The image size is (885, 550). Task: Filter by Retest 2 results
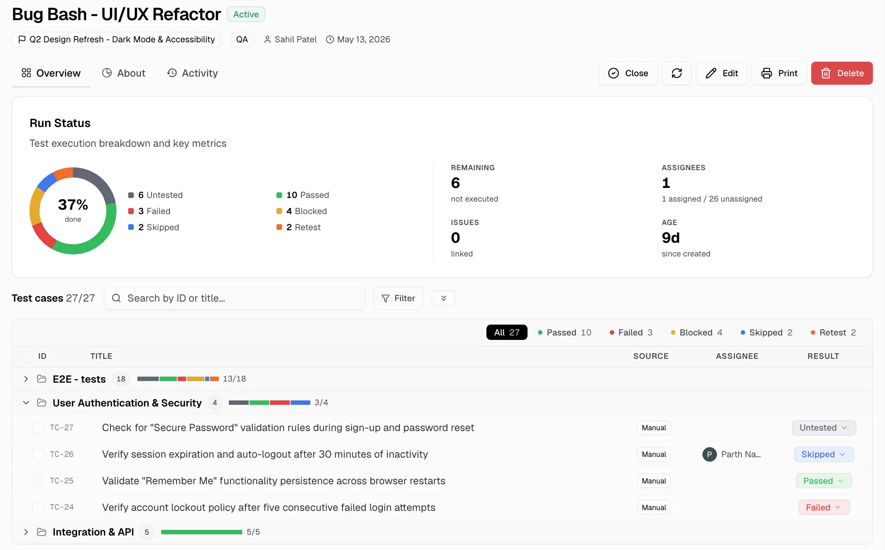[833, 332]
